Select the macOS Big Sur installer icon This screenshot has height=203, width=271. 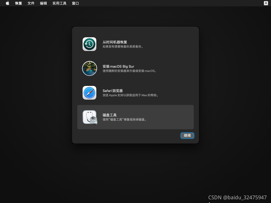pos(89,68)
